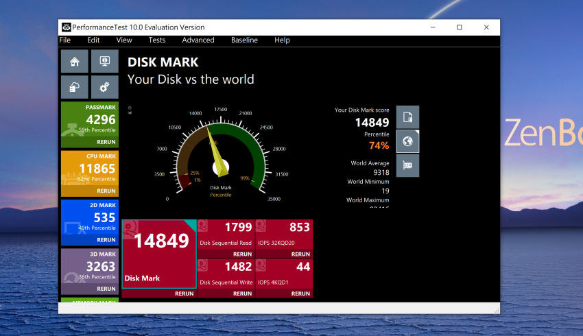This screenshot has width=583, height=336.
Task: Maximize the PerformanceTest window
Action: [460, 27]
